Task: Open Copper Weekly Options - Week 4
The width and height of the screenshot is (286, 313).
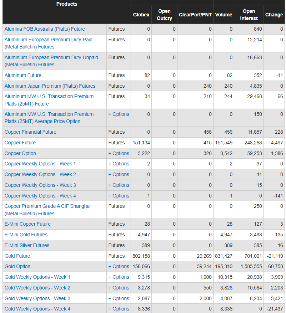Action: pos(40,196)
